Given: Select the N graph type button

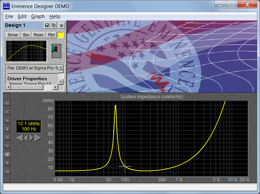Looking at the screenshot, I should [7, 104].
